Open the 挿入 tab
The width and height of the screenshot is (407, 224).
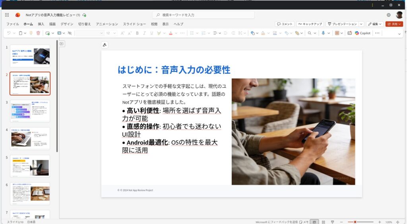pyautogui.click(x=41, y=24)
